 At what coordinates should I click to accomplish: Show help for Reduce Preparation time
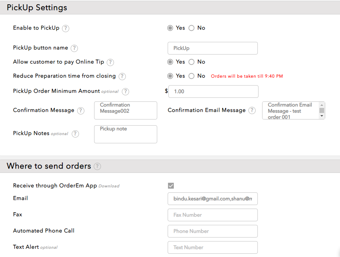[x=122, y=76]
